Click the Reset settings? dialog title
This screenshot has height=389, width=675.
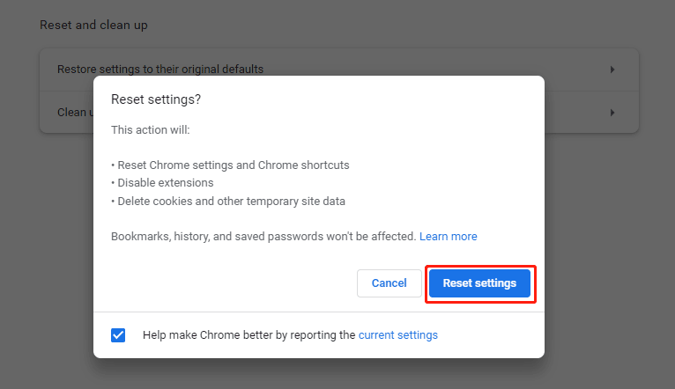[x=156, y=99]
